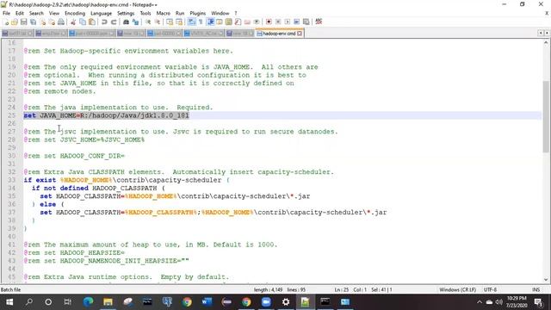
Task: Click the Open file toolbar icon
Action: pyautogui.click(x=15, y=22)
